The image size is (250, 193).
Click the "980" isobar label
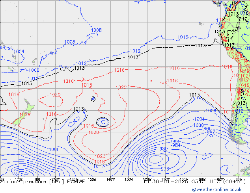tap(164, 149)
